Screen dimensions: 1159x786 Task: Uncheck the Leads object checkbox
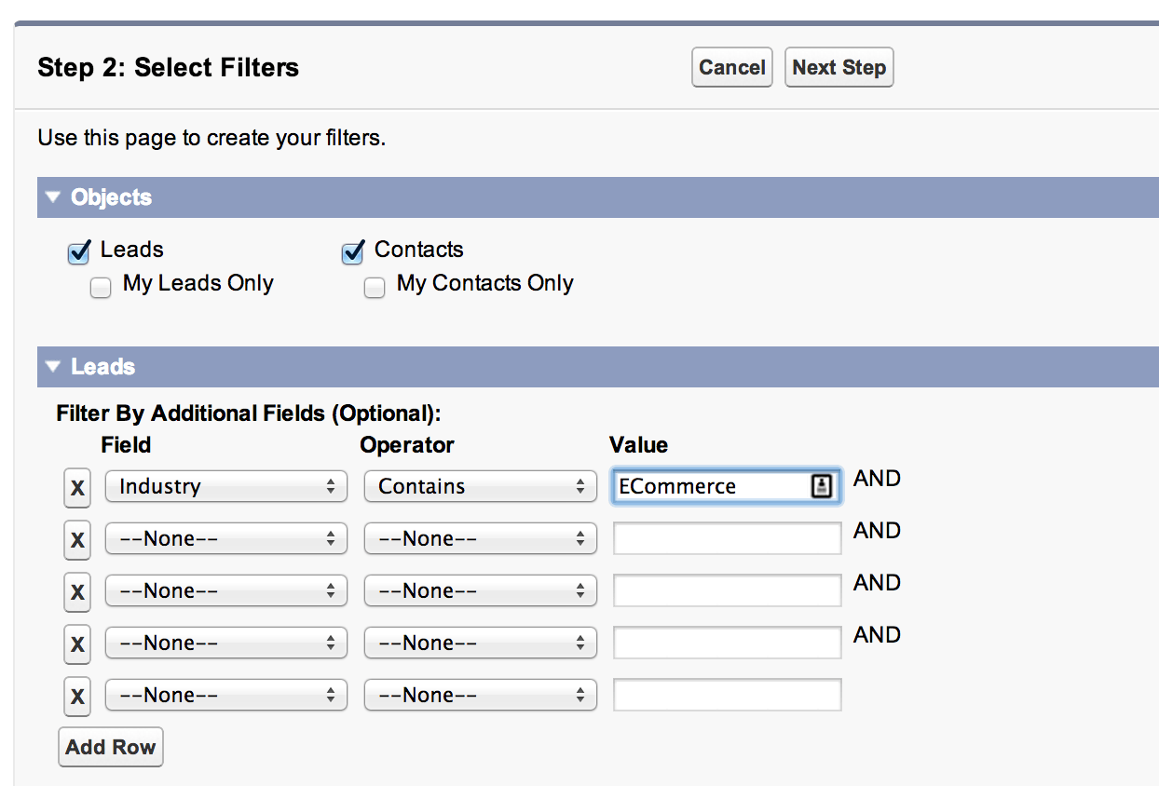(x=77, y=251)
